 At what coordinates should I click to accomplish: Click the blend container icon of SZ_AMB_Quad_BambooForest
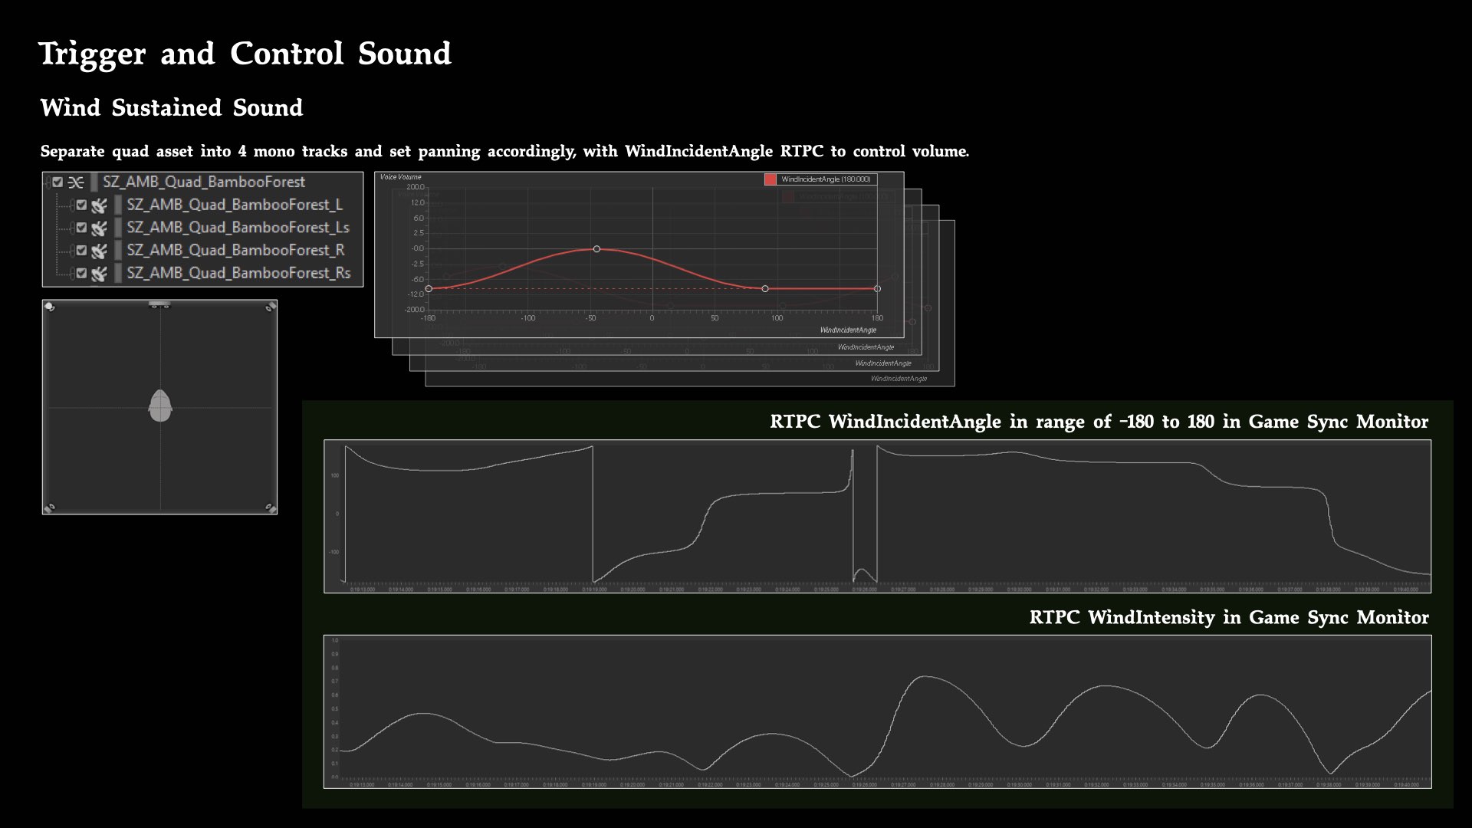click(75, 182)
